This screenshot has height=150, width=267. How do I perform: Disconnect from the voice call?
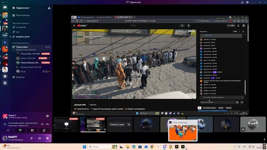pos(48,124)
